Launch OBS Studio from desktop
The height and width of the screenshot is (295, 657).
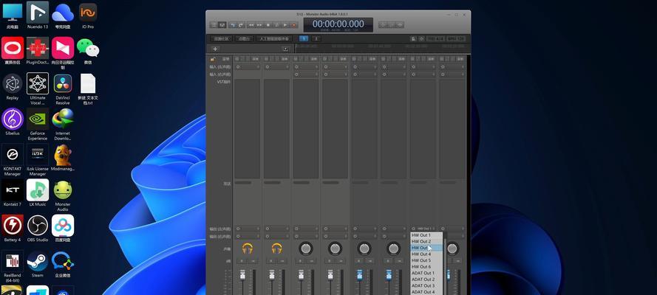(x=38, y=229)
